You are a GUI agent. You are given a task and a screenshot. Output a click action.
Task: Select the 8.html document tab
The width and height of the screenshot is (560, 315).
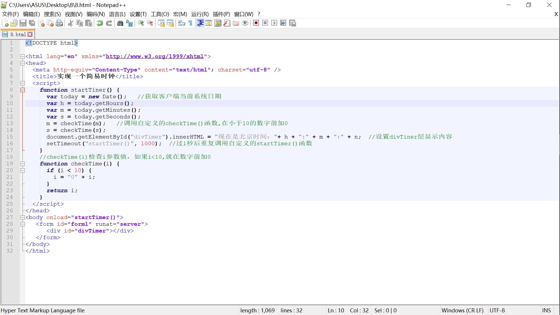click(18, 34)
